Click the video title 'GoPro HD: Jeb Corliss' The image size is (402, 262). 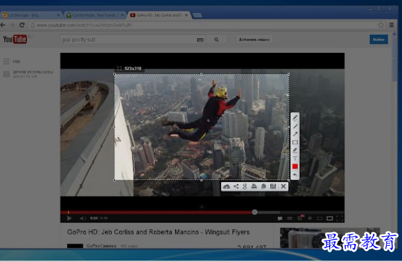point(158,232)
